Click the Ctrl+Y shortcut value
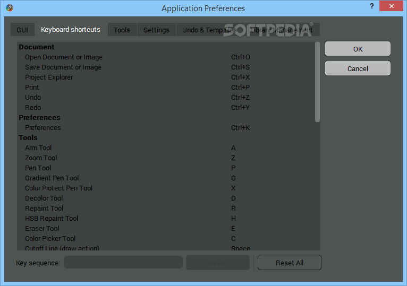Image resolution: width=407 pixels, height=286 pixels. coord(240,108)
